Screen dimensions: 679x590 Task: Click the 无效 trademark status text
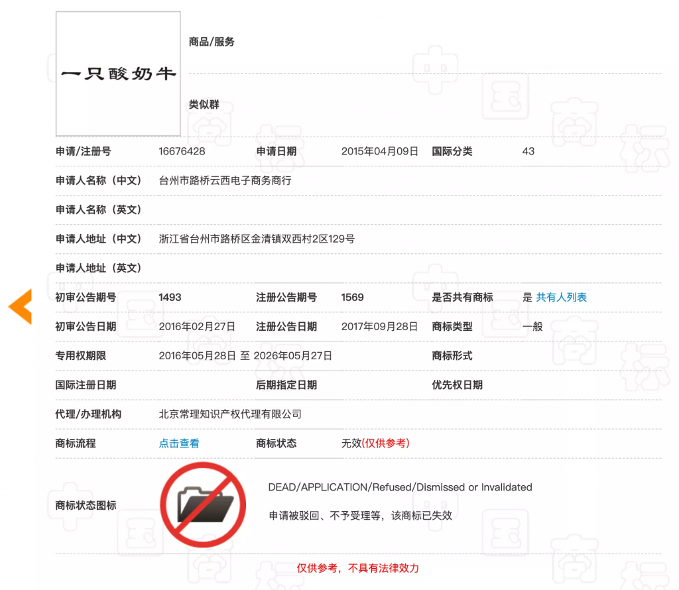click(x=351, y=443)
